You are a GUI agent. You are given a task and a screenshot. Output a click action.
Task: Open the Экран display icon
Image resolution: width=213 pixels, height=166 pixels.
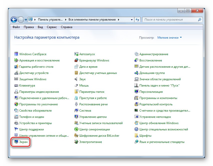[16, 142]
